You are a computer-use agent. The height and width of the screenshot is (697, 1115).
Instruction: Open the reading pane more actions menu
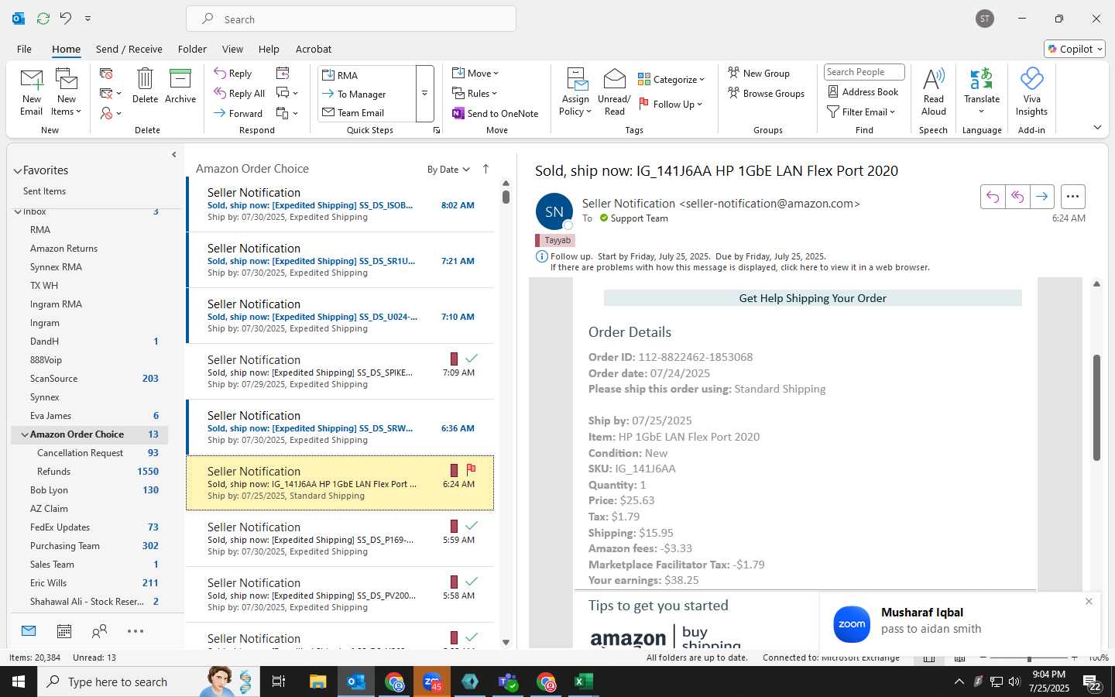click(1072, 197)
